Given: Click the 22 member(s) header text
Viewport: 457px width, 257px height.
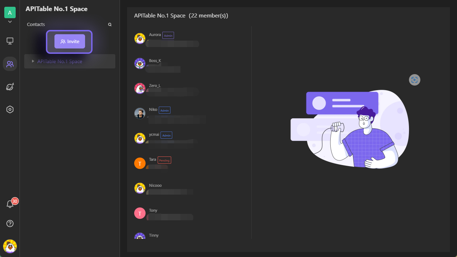Looking at the screenshot, I should [209, 16].
